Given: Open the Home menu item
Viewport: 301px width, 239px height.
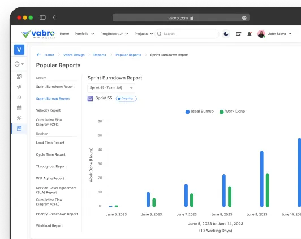Looking at the screenshot, I should (64, 34).
